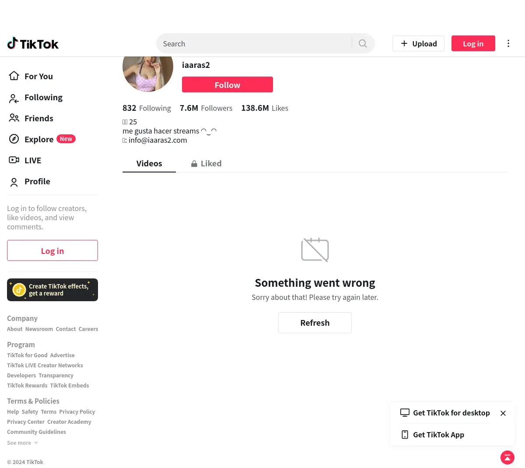Switch to the Liked tab

pyautogui.click(x=206, y=163)
